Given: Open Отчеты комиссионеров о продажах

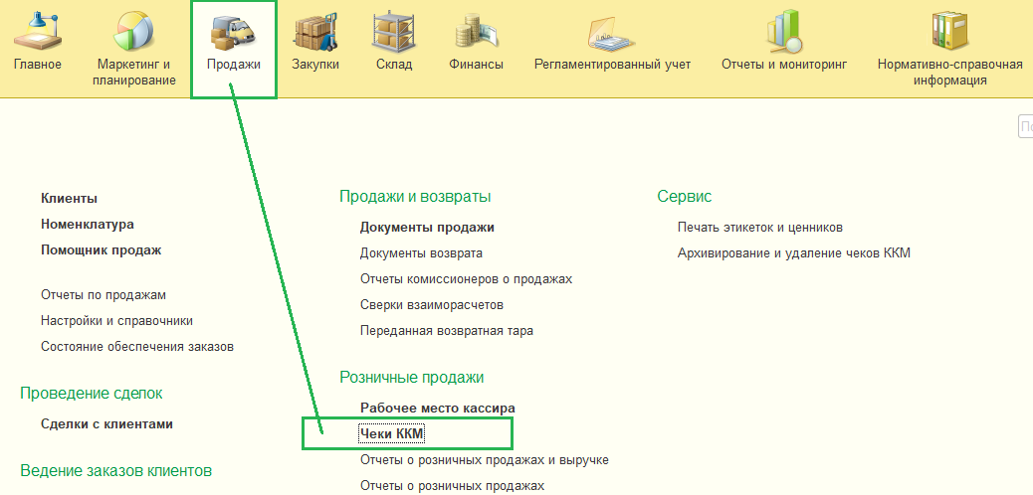Looking at the screenshot, I should click(x=467, y=279).
